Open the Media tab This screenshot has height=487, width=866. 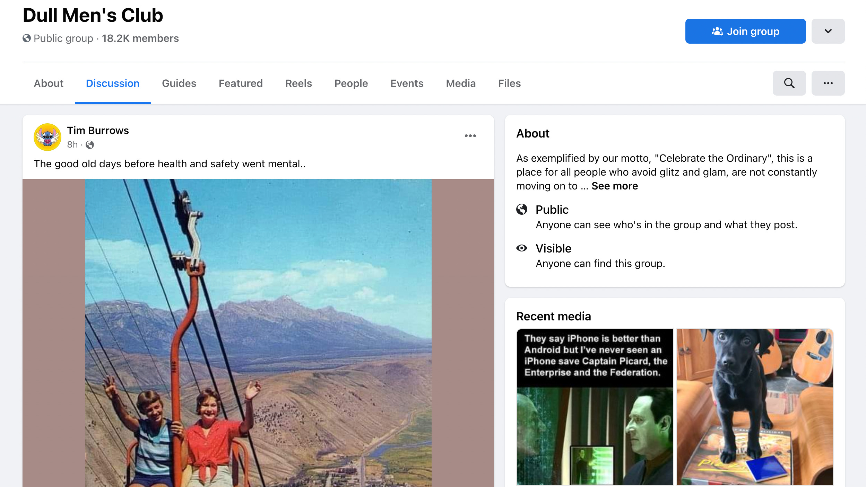460,83
